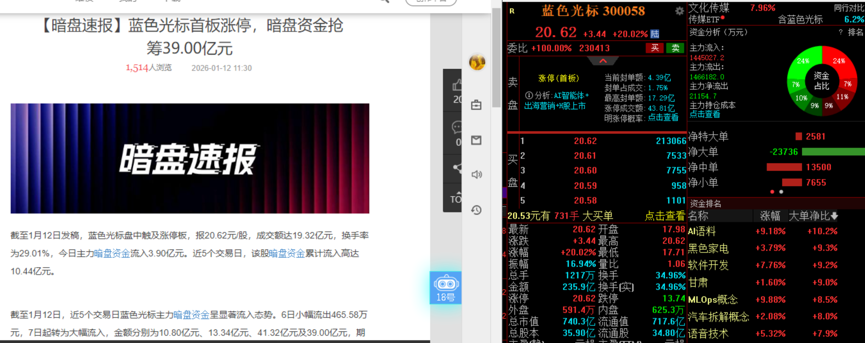Open the 传媒ETF entry
The height and width of the screenshot is (343, 865).
point(704,20)
